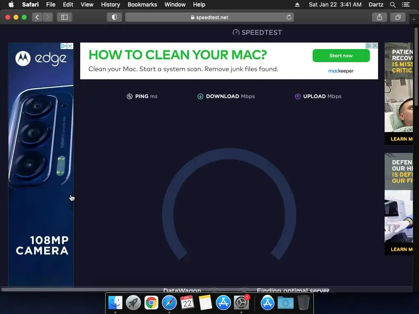Click LEARN MORE on the lower right ad
This screenshot has height=314, width=419.
pyautogui.click(x=401, y=249)
